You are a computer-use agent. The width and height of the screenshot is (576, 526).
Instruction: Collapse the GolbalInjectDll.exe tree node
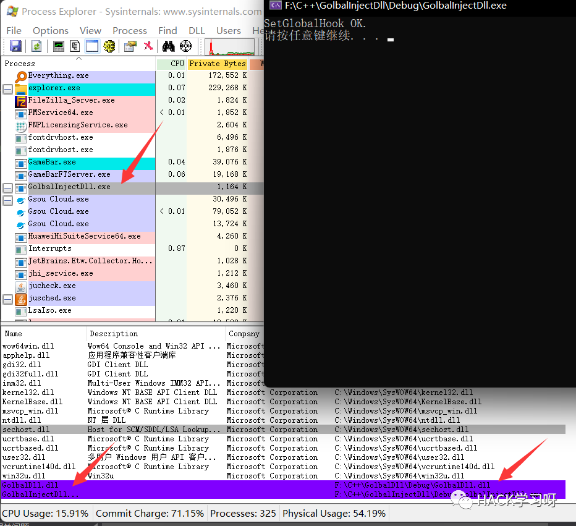point(7,188)
